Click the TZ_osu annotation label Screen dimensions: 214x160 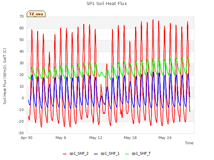36,14
